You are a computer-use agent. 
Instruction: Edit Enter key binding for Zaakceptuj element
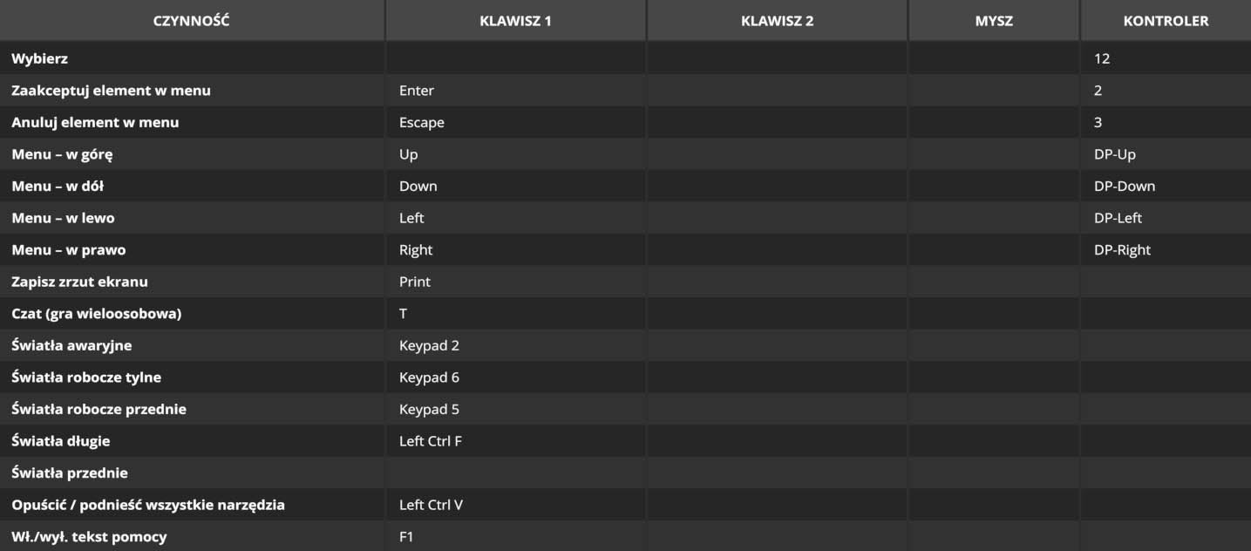point(515,91)
